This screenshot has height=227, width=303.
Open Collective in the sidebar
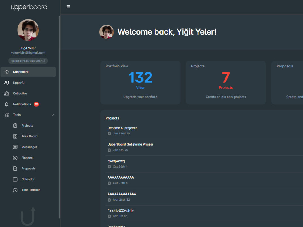pos(20,94)
